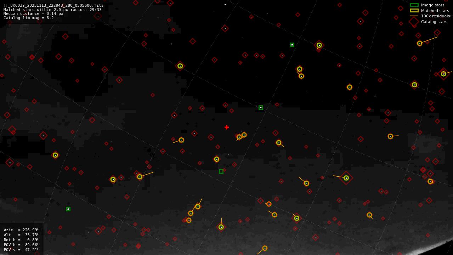Click the red center cross marker
Viewport: 453px width, 255px height.
pos(227,127)
